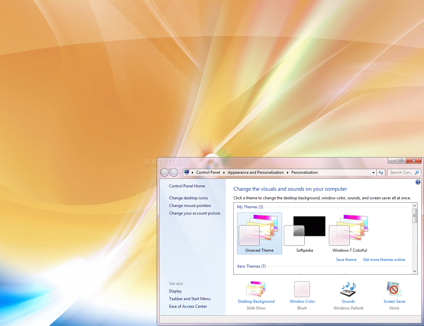424x326 pixels.
Task: Click the Aero Themes (7) group header
Action: coord(251,266)
